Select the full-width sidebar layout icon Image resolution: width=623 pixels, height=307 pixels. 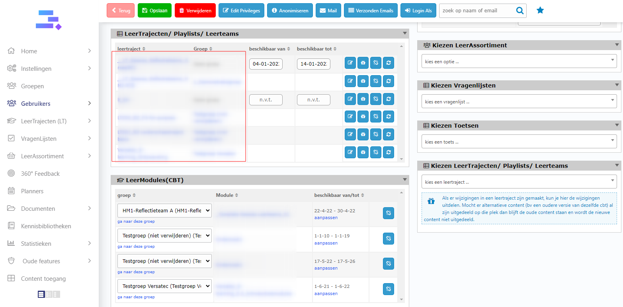41,294
